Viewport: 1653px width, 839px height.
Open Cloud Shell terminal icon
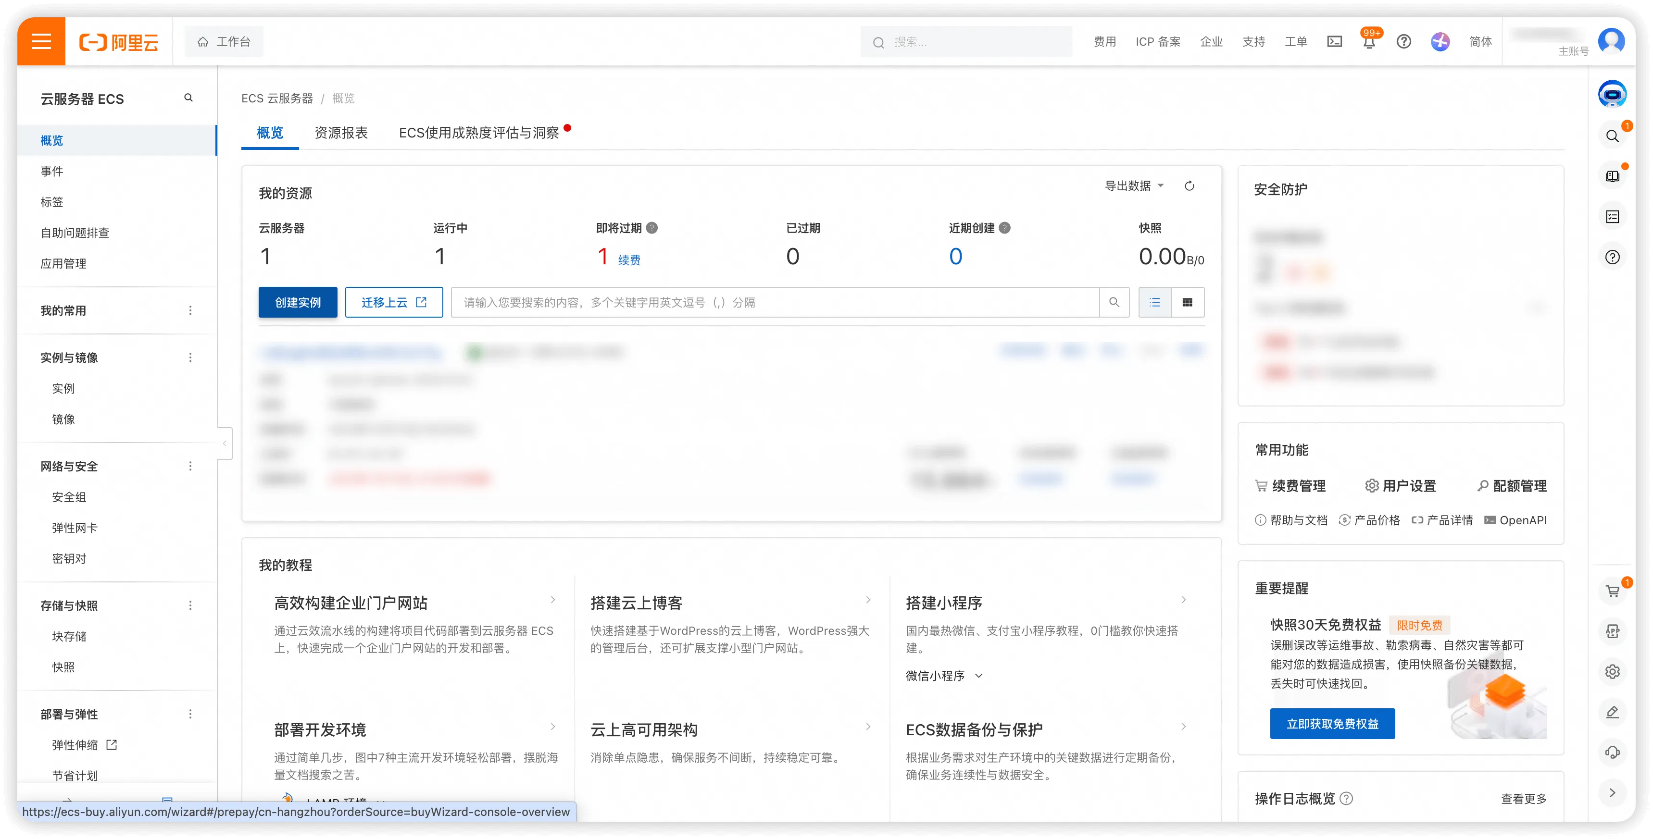[x=1334, y=42]
